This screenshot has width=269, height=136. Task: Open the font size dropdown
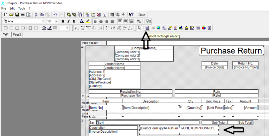point(57,21)
